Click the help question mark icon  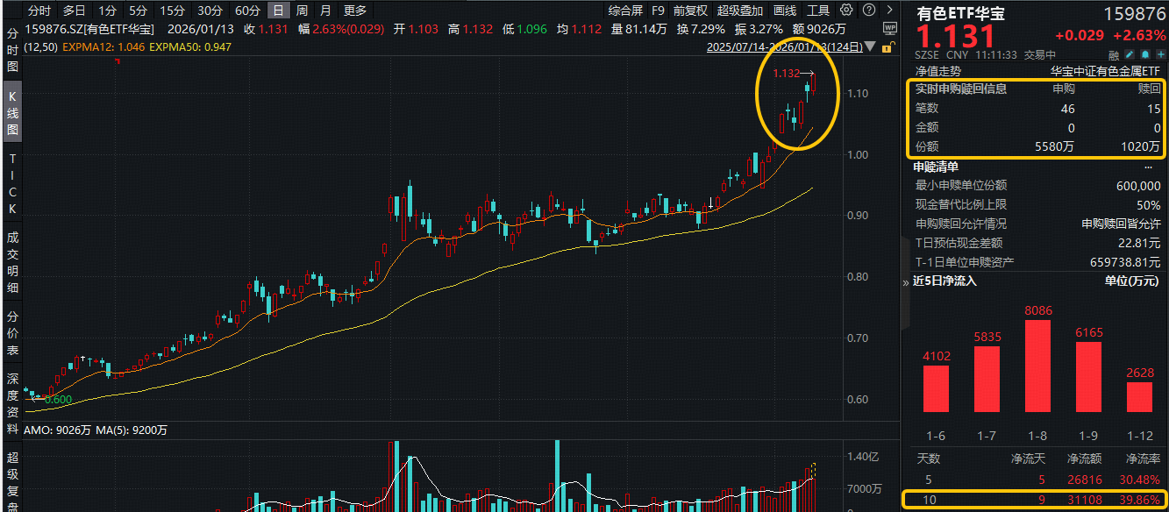pos(868,10)
